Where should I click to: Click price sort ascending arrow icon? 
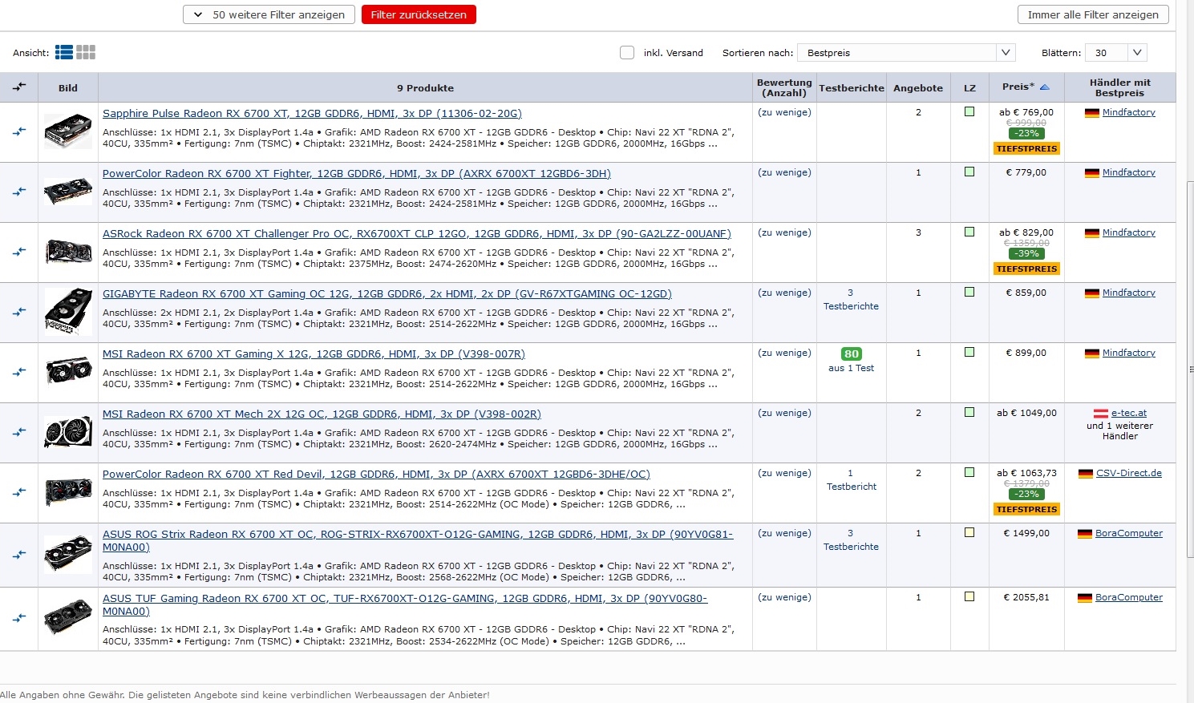coord(1045,87)
